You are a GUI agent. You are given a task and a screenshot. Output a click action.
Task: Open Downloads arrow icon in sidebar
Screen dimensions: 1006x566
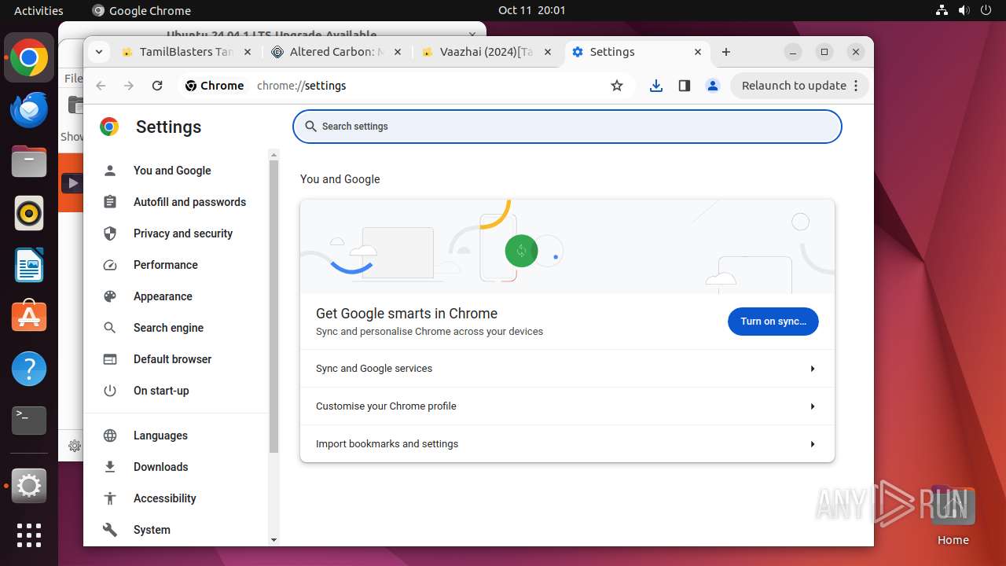point(110,467)
